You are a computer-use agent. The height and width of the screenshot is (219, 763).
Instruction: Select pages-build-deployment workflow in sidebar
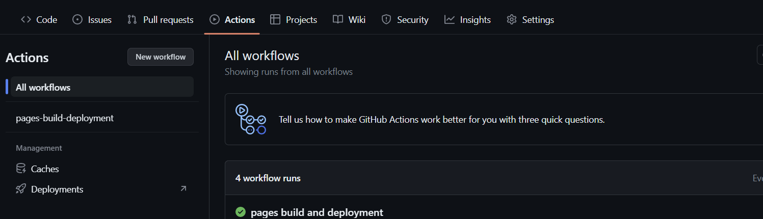(102, 118)
